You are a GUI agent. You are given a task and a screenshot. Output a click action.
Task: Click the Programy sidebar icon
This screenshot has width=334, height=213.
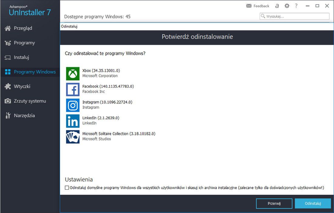[x=8, y=43]
